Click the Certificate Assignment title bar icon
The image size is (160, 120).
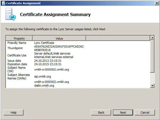[x=3, y=3]
